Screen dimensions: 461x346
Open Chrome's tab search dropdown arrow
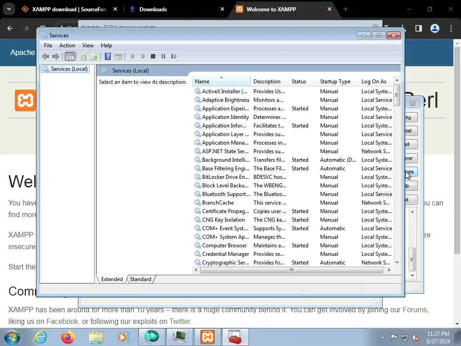tap(9, 9)
